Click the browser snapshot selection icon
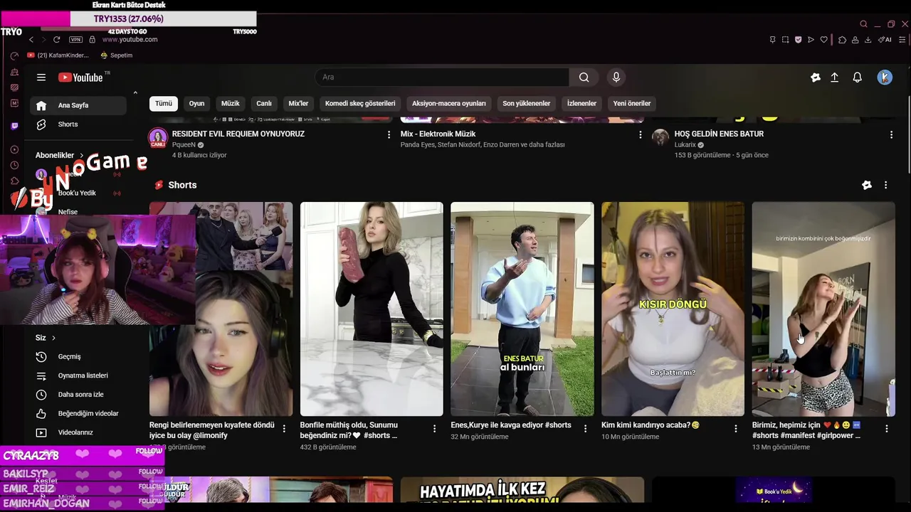The image size is (911, 512). point(786,40)
